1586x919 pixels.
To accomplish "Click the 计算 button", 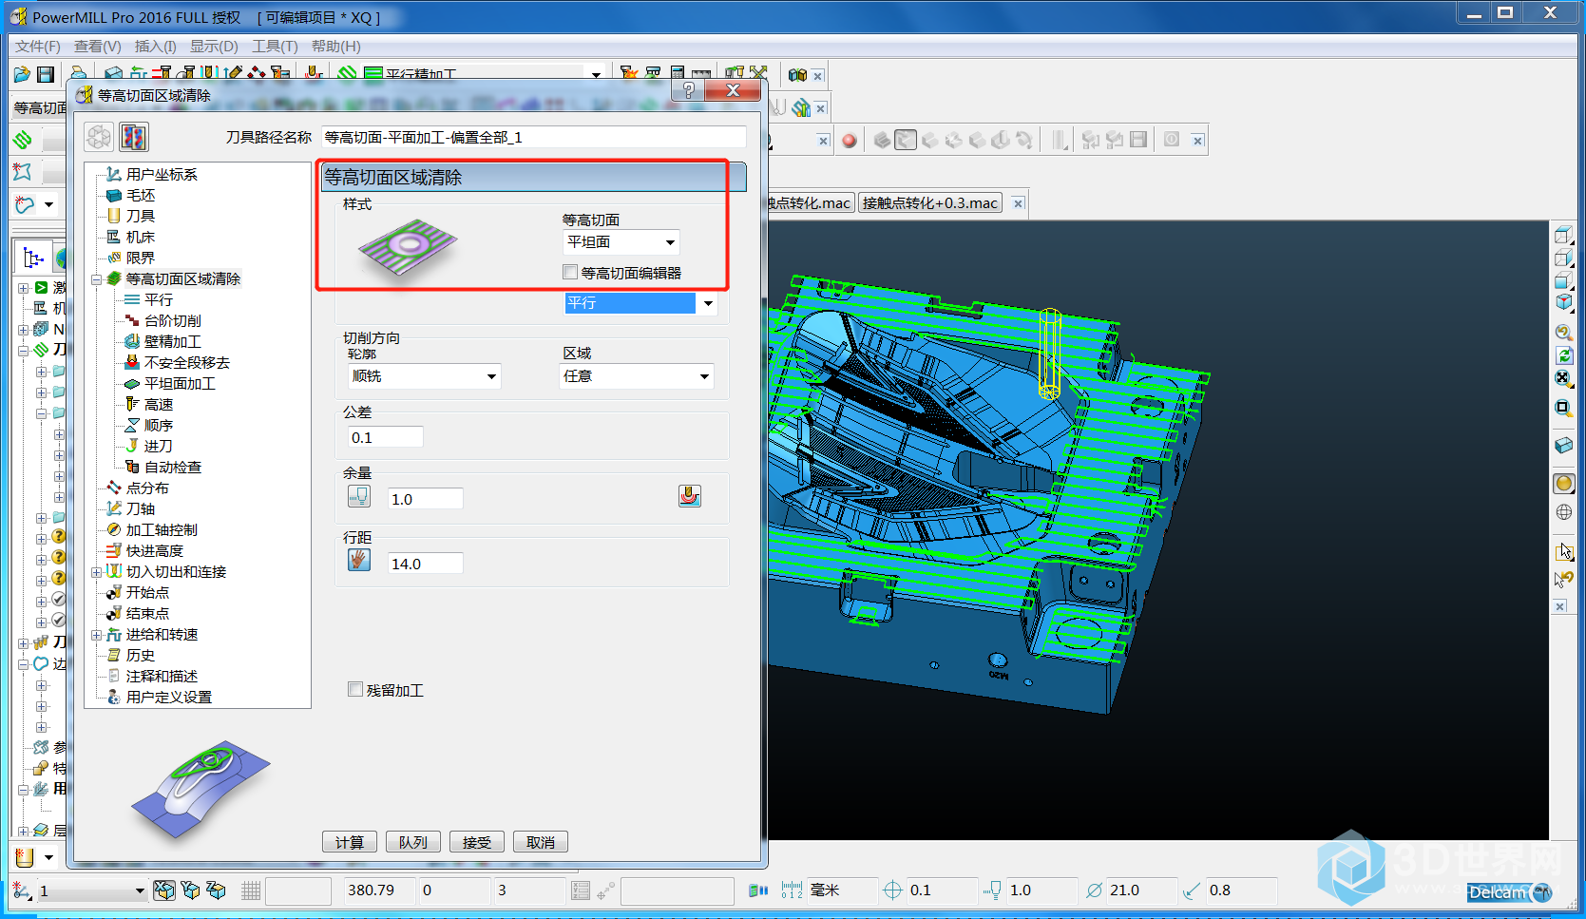I will click(x=350, y=842).
